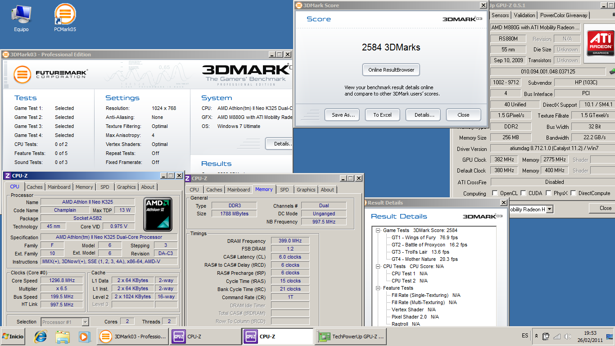
Task: Click System Details button in 3DMark03
Action: click(278, 144)
